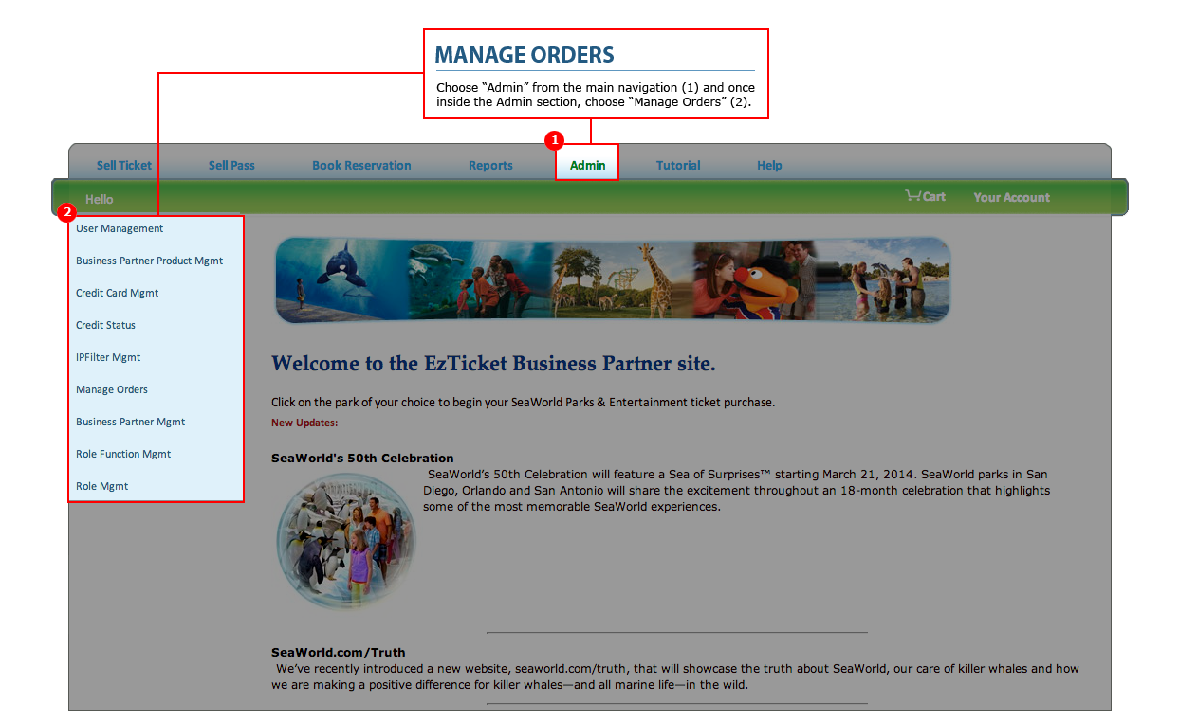Click the New Updates label
The image size is (1179, 720).
[x=304, y=423]
